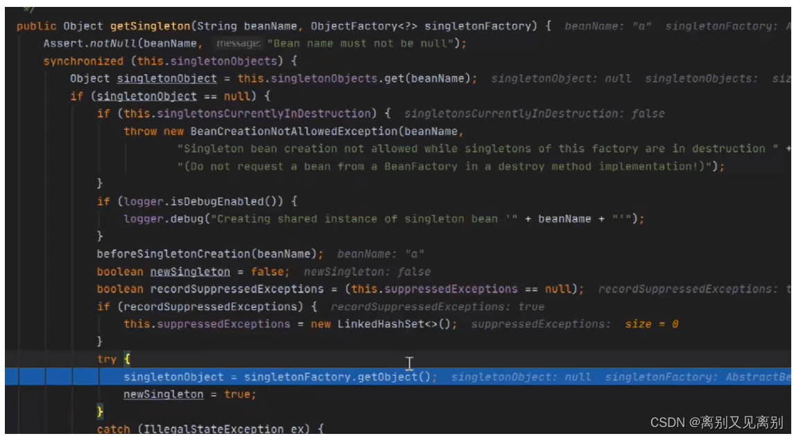Image resolution: width=794 pixels, height=436 pixels.
Task: Click the 'try' keyword
Action: (107, 359)
